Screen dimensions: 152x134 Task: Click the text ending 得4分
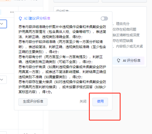pyautogui.click(x=62, y=47)
